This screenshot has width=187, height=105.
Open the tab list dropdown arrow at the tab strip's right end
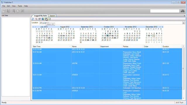pyautogui.click(x=184, y=16)
